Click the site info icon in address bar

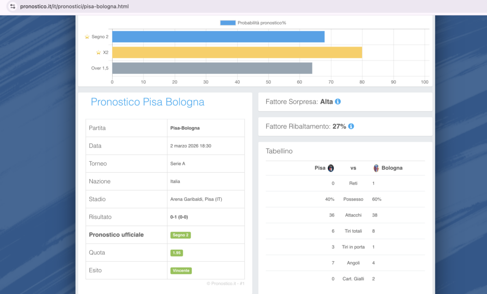point(12,7)
